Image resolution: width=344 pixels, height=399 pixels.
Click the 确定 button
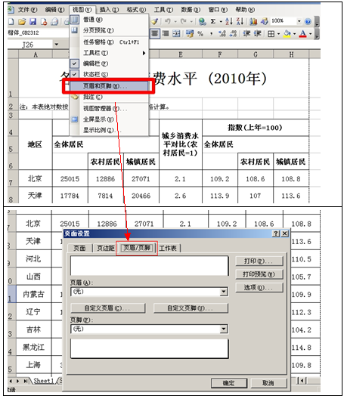coord(228,383)
